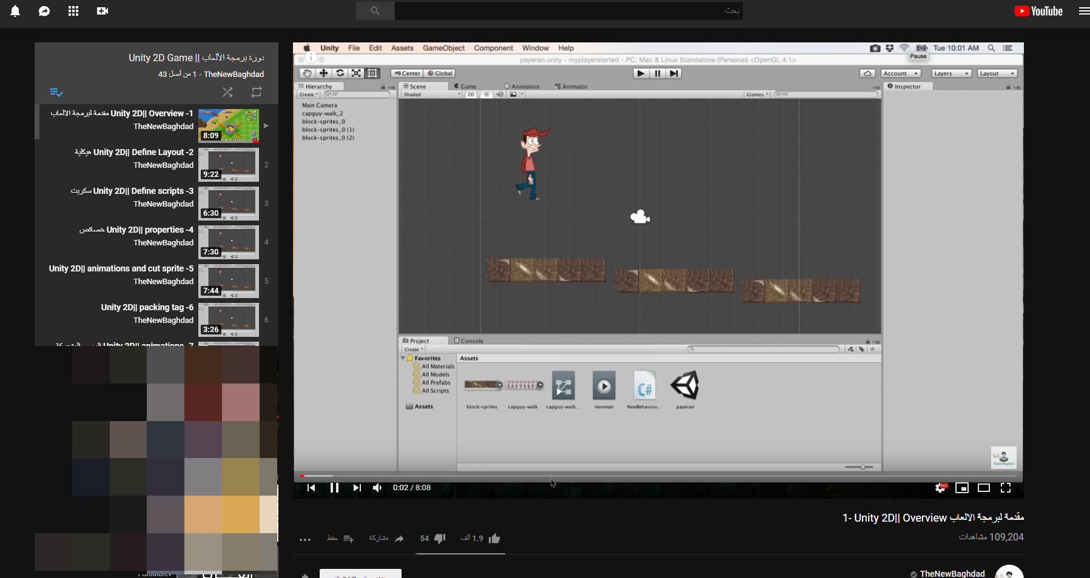Open Unity Gizmos dropdown in video
The height and width of the screenshot is (578, 1090).
pyautogui.click(x=758, y=95)
